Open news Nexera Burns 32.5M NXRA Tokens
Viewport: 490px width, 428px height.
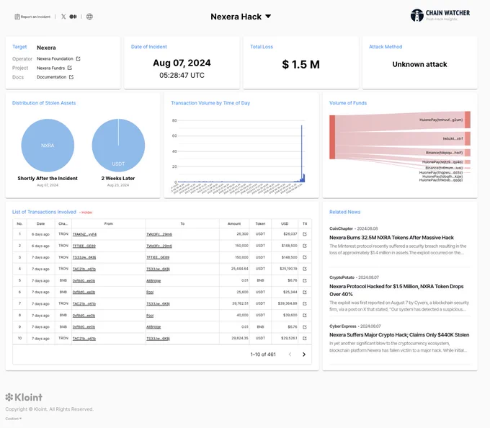coord(391,238)
